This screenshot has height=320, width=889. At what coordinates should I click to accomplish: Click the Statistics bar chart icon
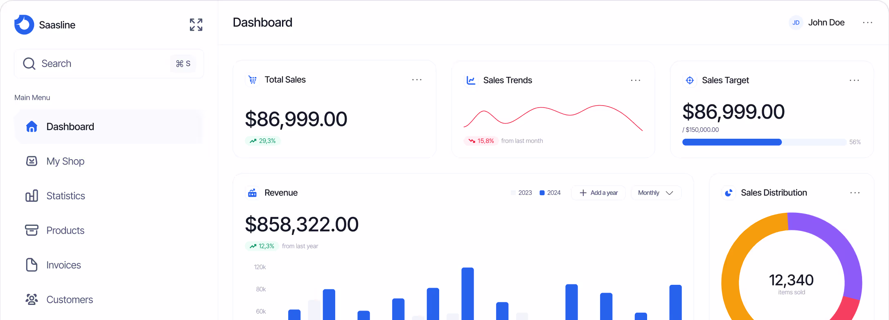[x=32, y=196]
